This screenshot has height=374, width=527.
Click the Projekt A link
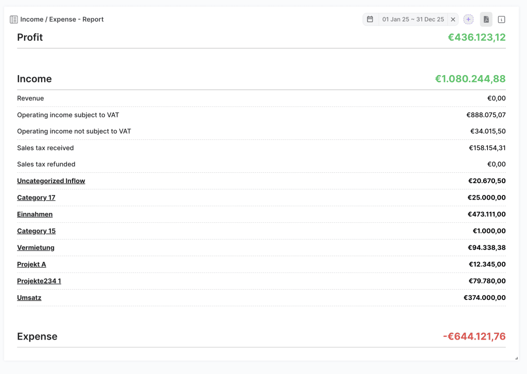(x=31, y=264)
